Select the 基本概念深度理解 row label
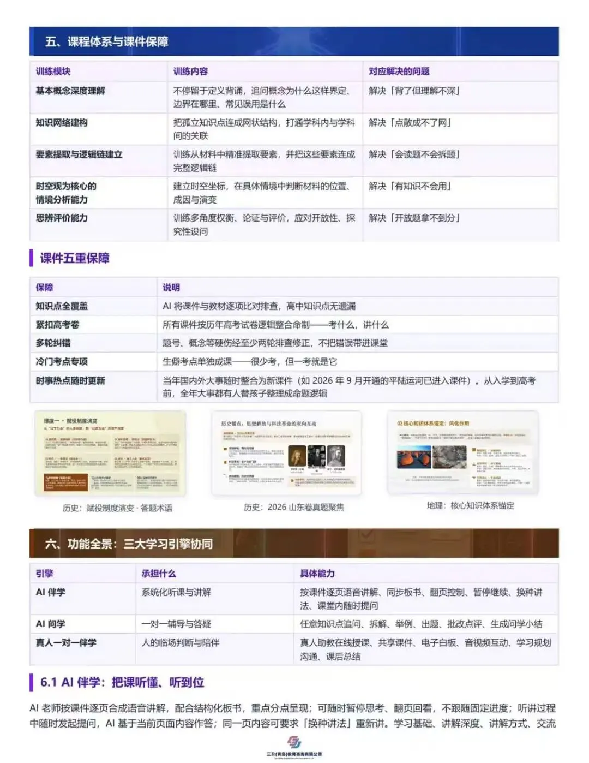The image size is (589, 763). (x=70, y=91)
